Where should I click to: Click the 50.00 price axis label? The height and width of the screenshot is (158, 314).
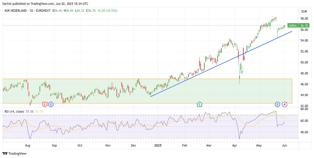[x=304, y=62]
